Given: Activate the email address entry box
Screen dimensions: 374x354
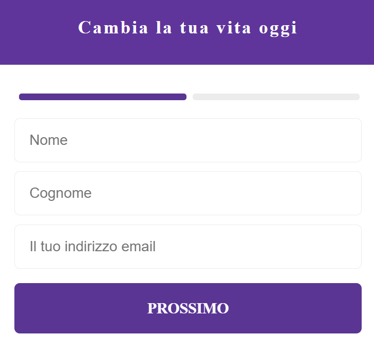Looking at the screenshot, I should click(188, 247).
